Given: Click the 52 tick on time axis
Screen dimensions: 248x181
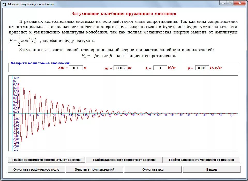Looking at the screenshot, I should point(220,115).
